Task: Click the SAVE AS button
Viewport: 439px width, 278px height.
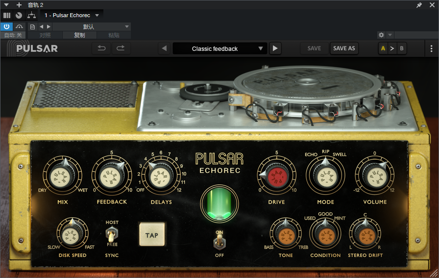Action: tap(344, 48)
